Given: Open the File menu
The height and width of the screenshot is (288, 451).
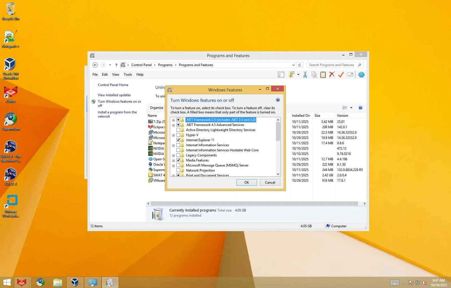Looking at the screenshot, I should tap(95, 75).
